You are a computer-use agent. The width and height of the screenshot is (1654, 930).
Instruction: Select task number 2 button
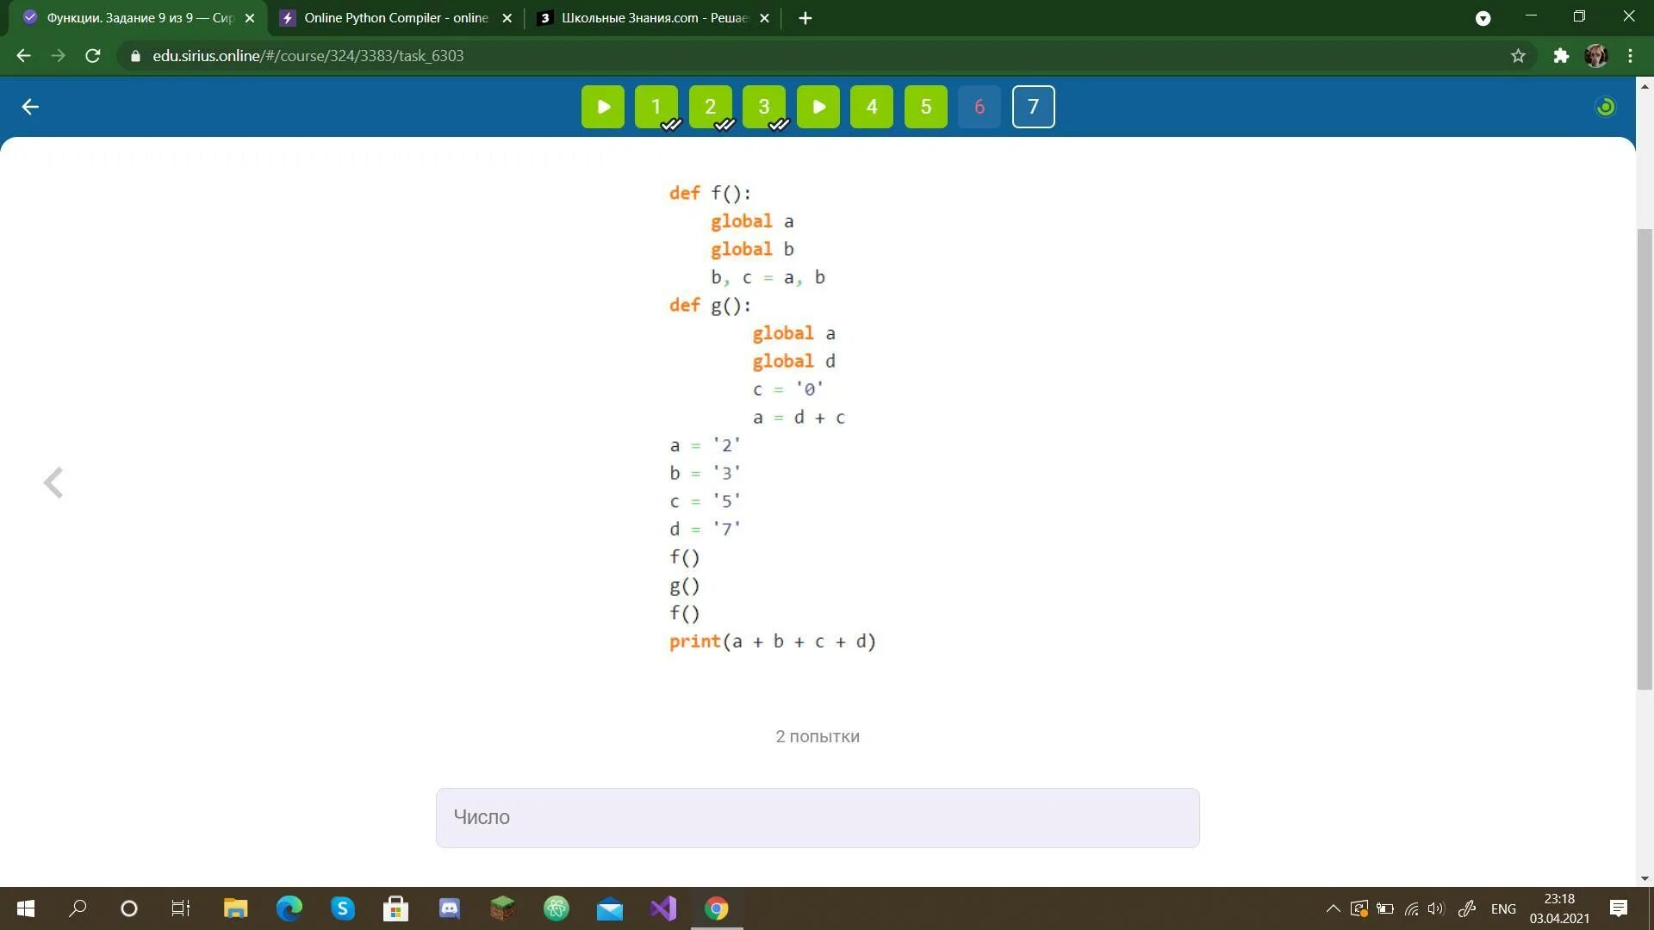pyautogui.click(x=709, y=106)
